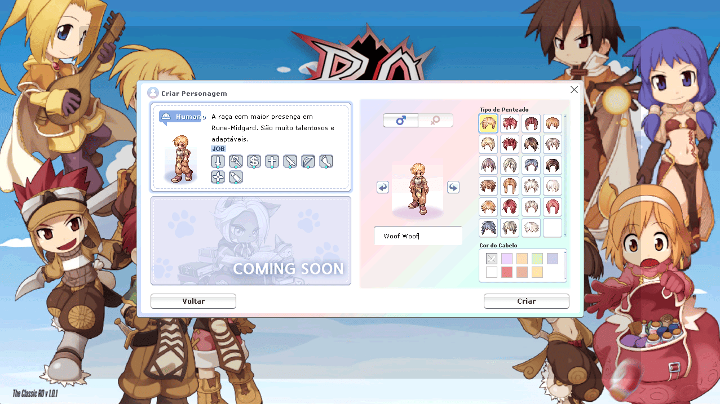Click down arrow of hair color scrollbar

[565, 278]
